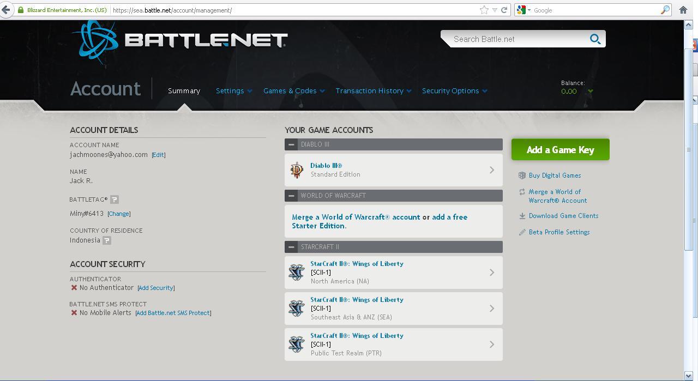This screenshot has width=698, height=381.
Task: Expand the Balance dropdown arrow
Action: (591, 92)
